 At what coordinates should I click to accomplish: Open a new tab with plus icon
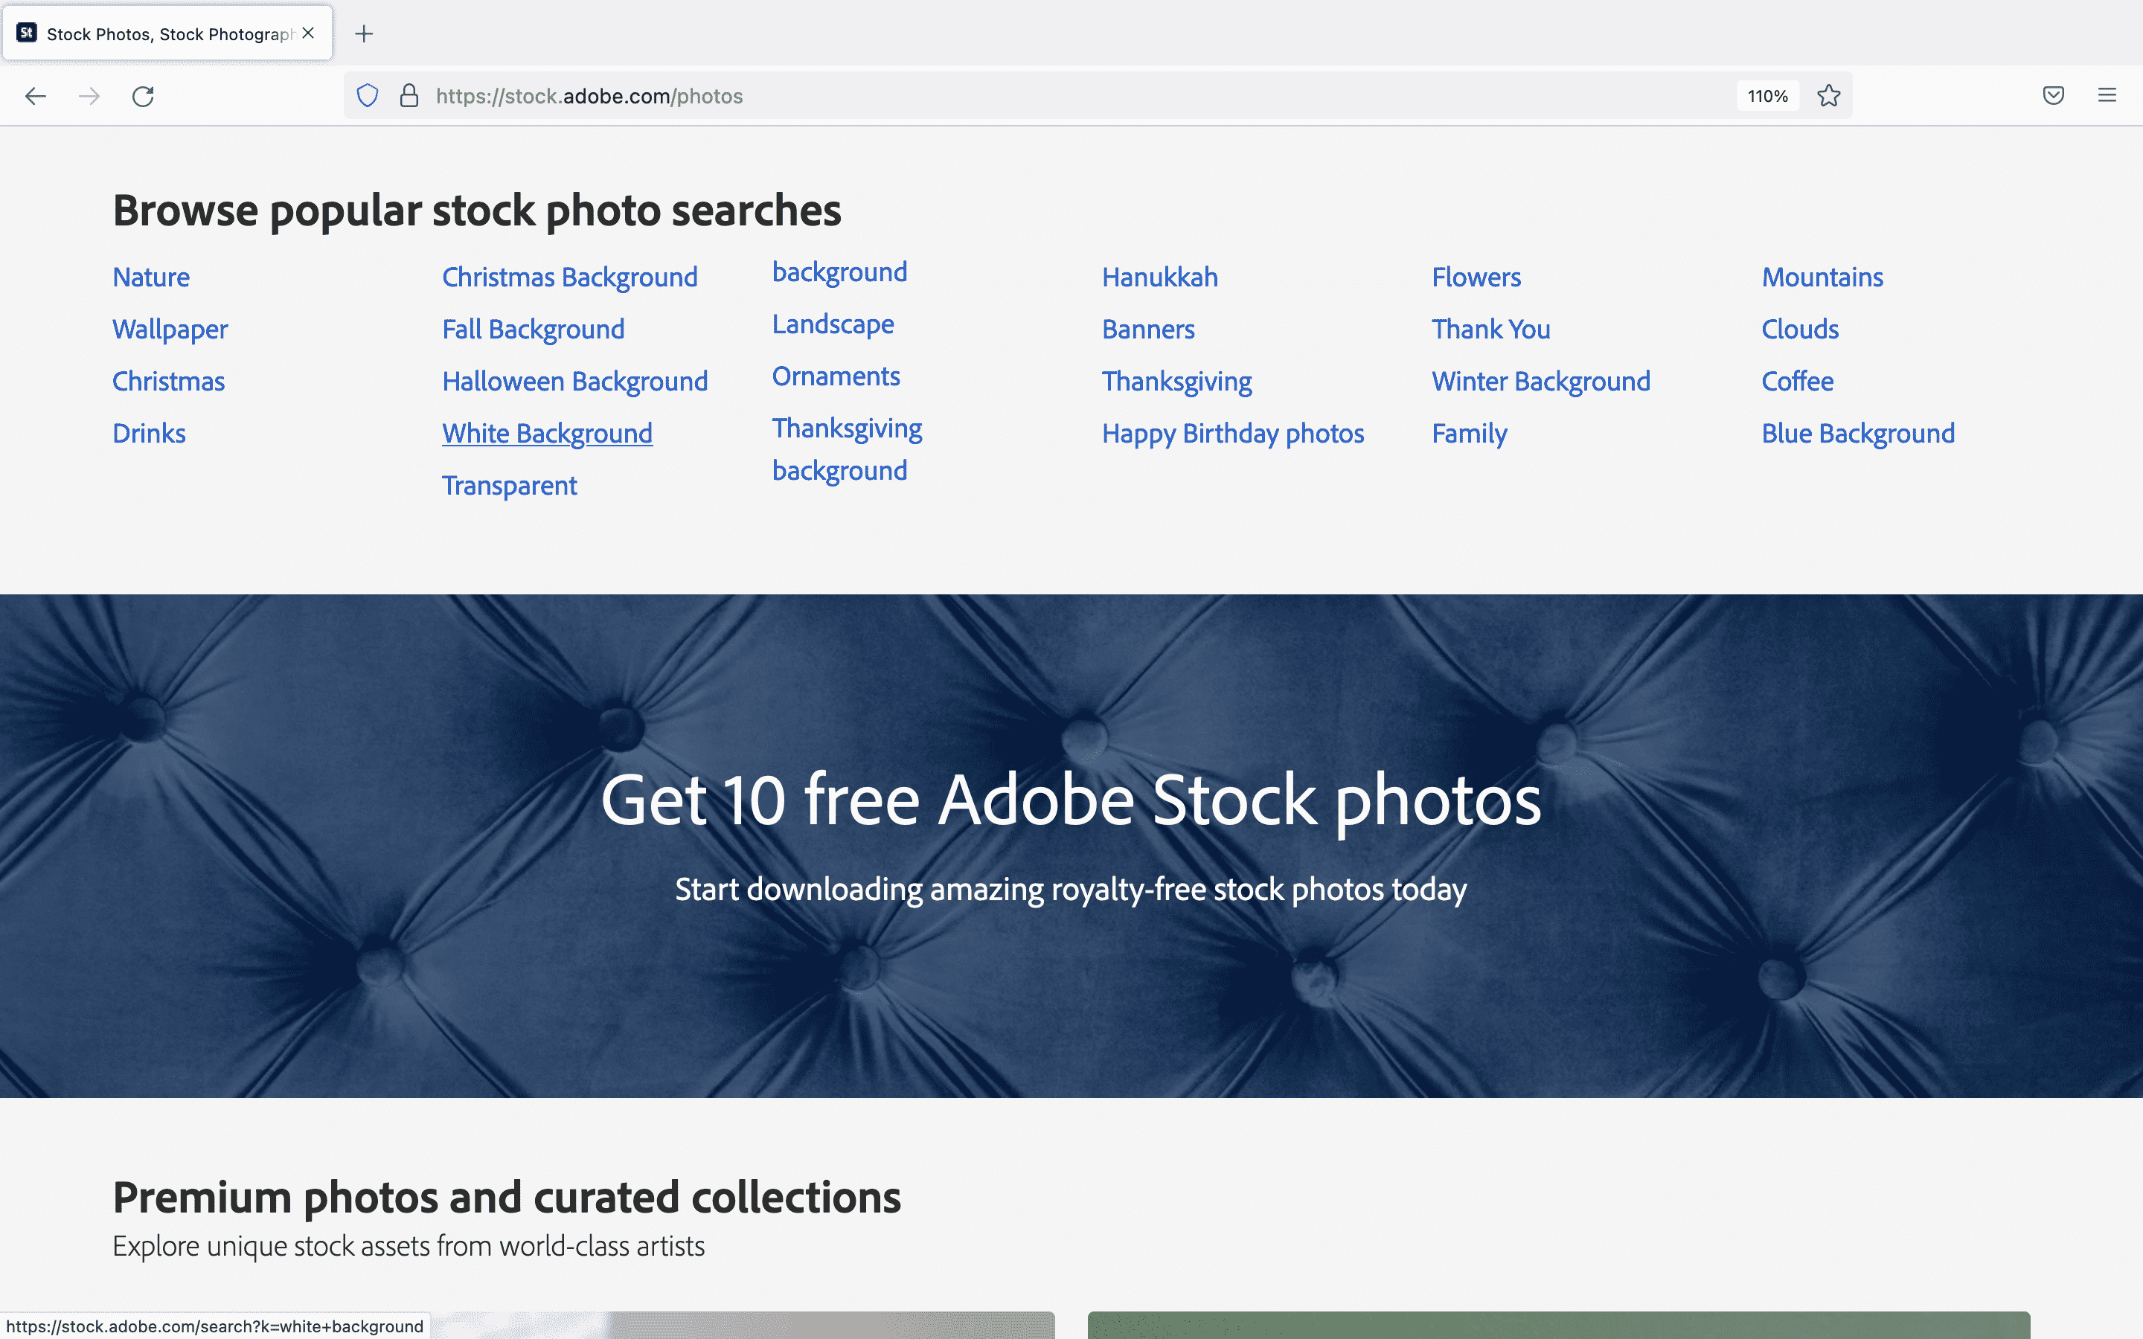tap(364, 33)
